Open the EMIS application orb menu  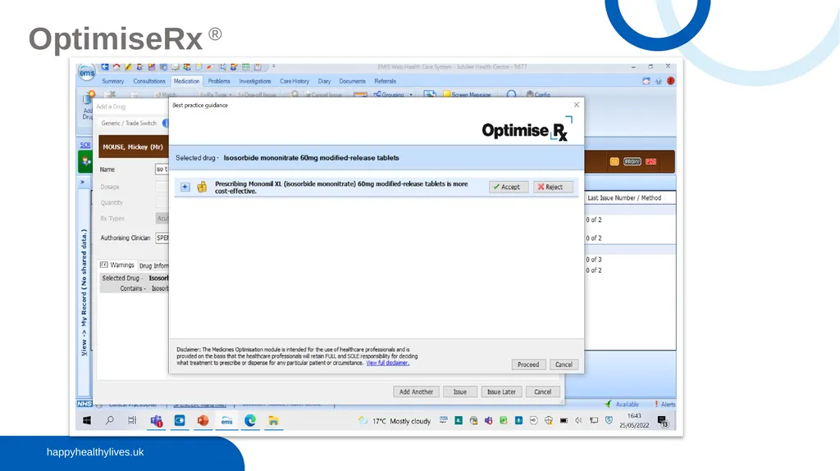point(87,73)
